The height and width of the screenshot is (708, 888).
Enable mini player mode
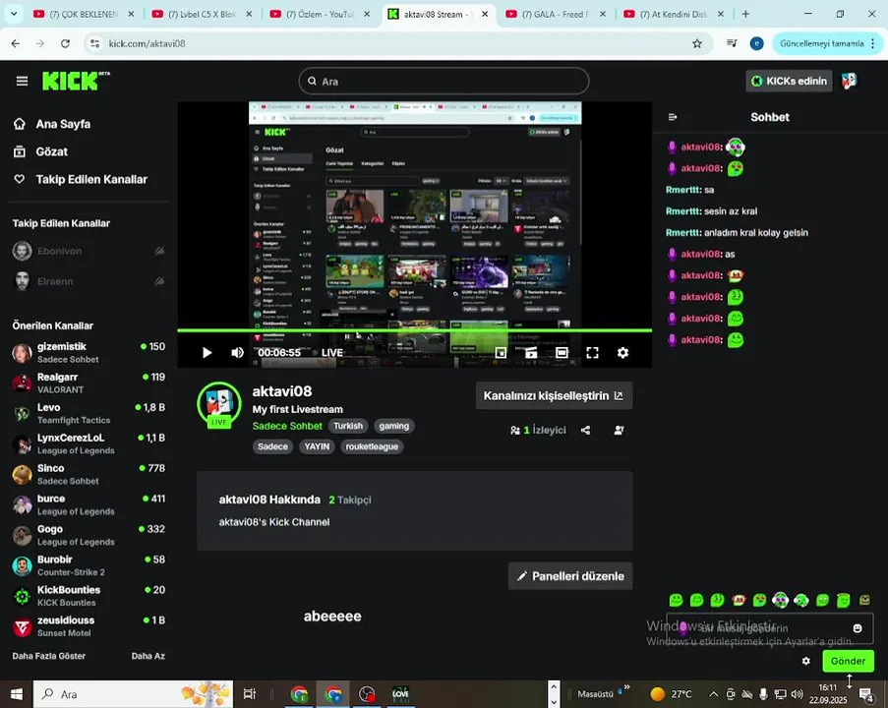coord(501,353)
